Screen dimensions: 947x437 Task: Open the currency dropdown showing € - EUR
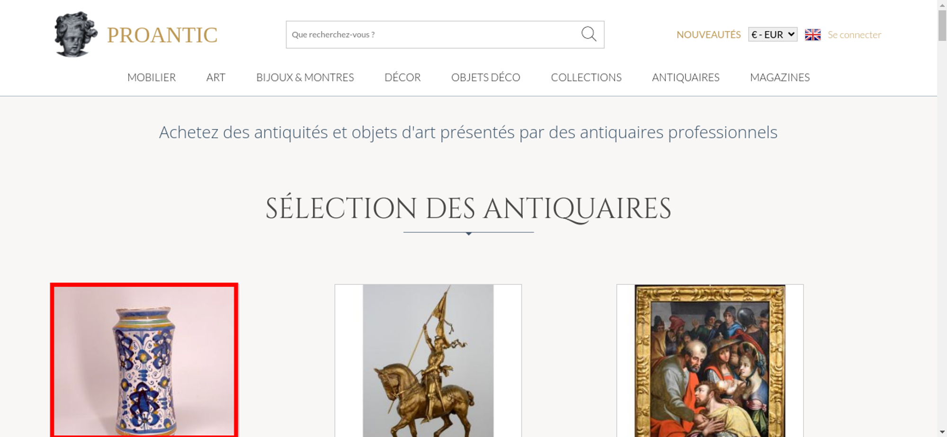pyautogui.click(x=772, y=35)
